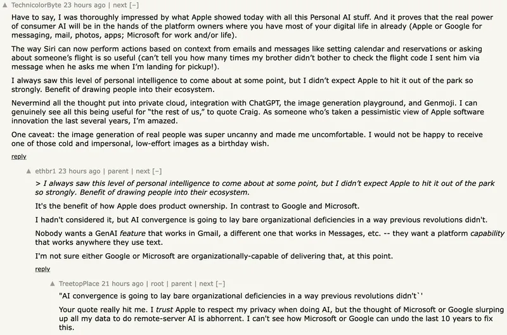
Task: Click 'next' on ethbr1's comment
Action: point(142,171)
